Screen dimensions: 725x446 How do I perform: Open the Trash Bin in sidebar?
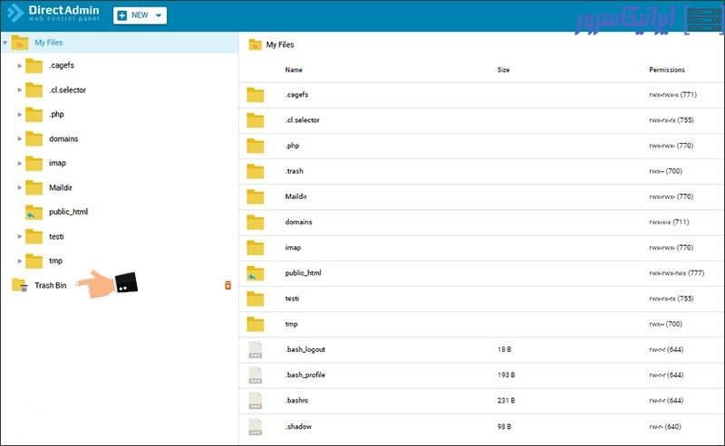click(x=50, y=285)
